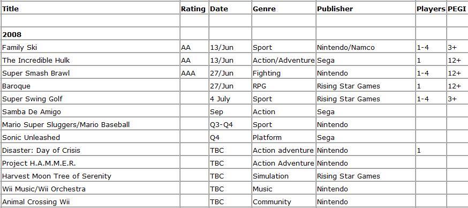Click Mario Super Sluggers/Mario Baseball cell
The image size is (468, 208).
[x=90, y=124]
